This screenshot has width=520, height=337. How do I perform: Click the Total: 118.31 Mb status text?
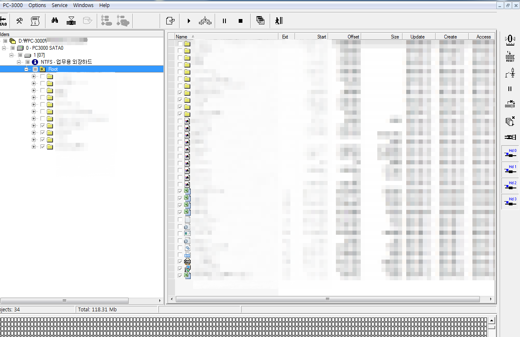(98, 309)
